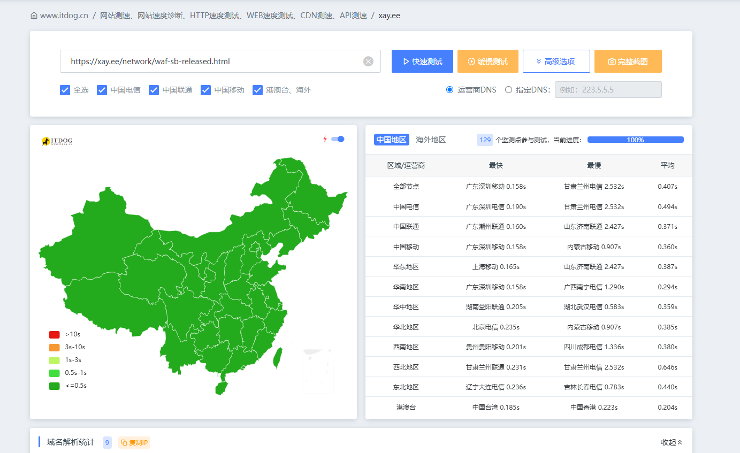Click the red lightning bolt icon
Screen dimensions: 740x453
[x=325, y=139]
